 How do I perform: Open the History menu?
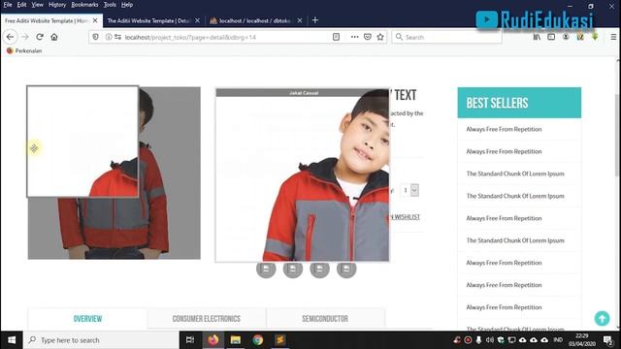click(x=57, y=5)
